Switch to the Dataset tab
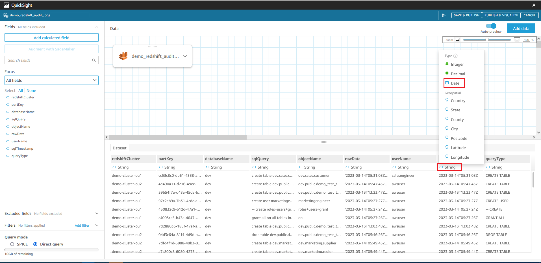Image resolution: width=541 pixels, height=263 pixels. (120, 148)
